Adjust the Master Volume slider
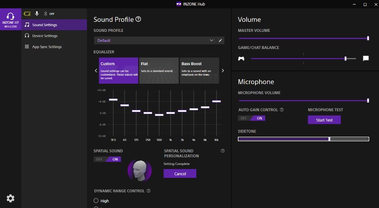This screenshot has height=208, width=379. (303, 38)
